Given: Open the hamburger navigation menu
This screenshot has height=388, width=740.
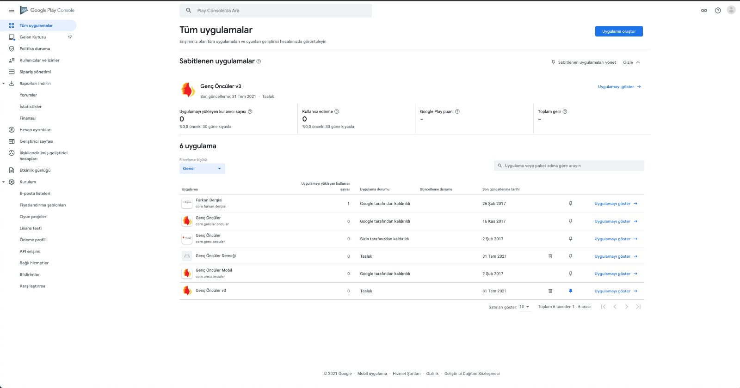Looking at the screenshot, I should click(12, 10).
